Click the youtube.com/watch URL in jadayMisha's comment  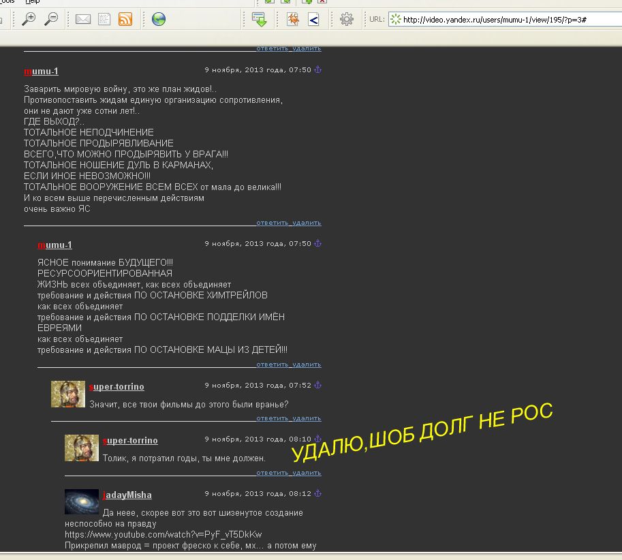163,535
